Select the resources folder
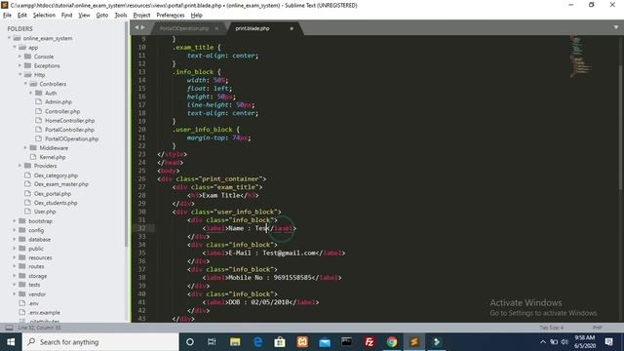This screenshot has height=351, width=624. point(40,257)
